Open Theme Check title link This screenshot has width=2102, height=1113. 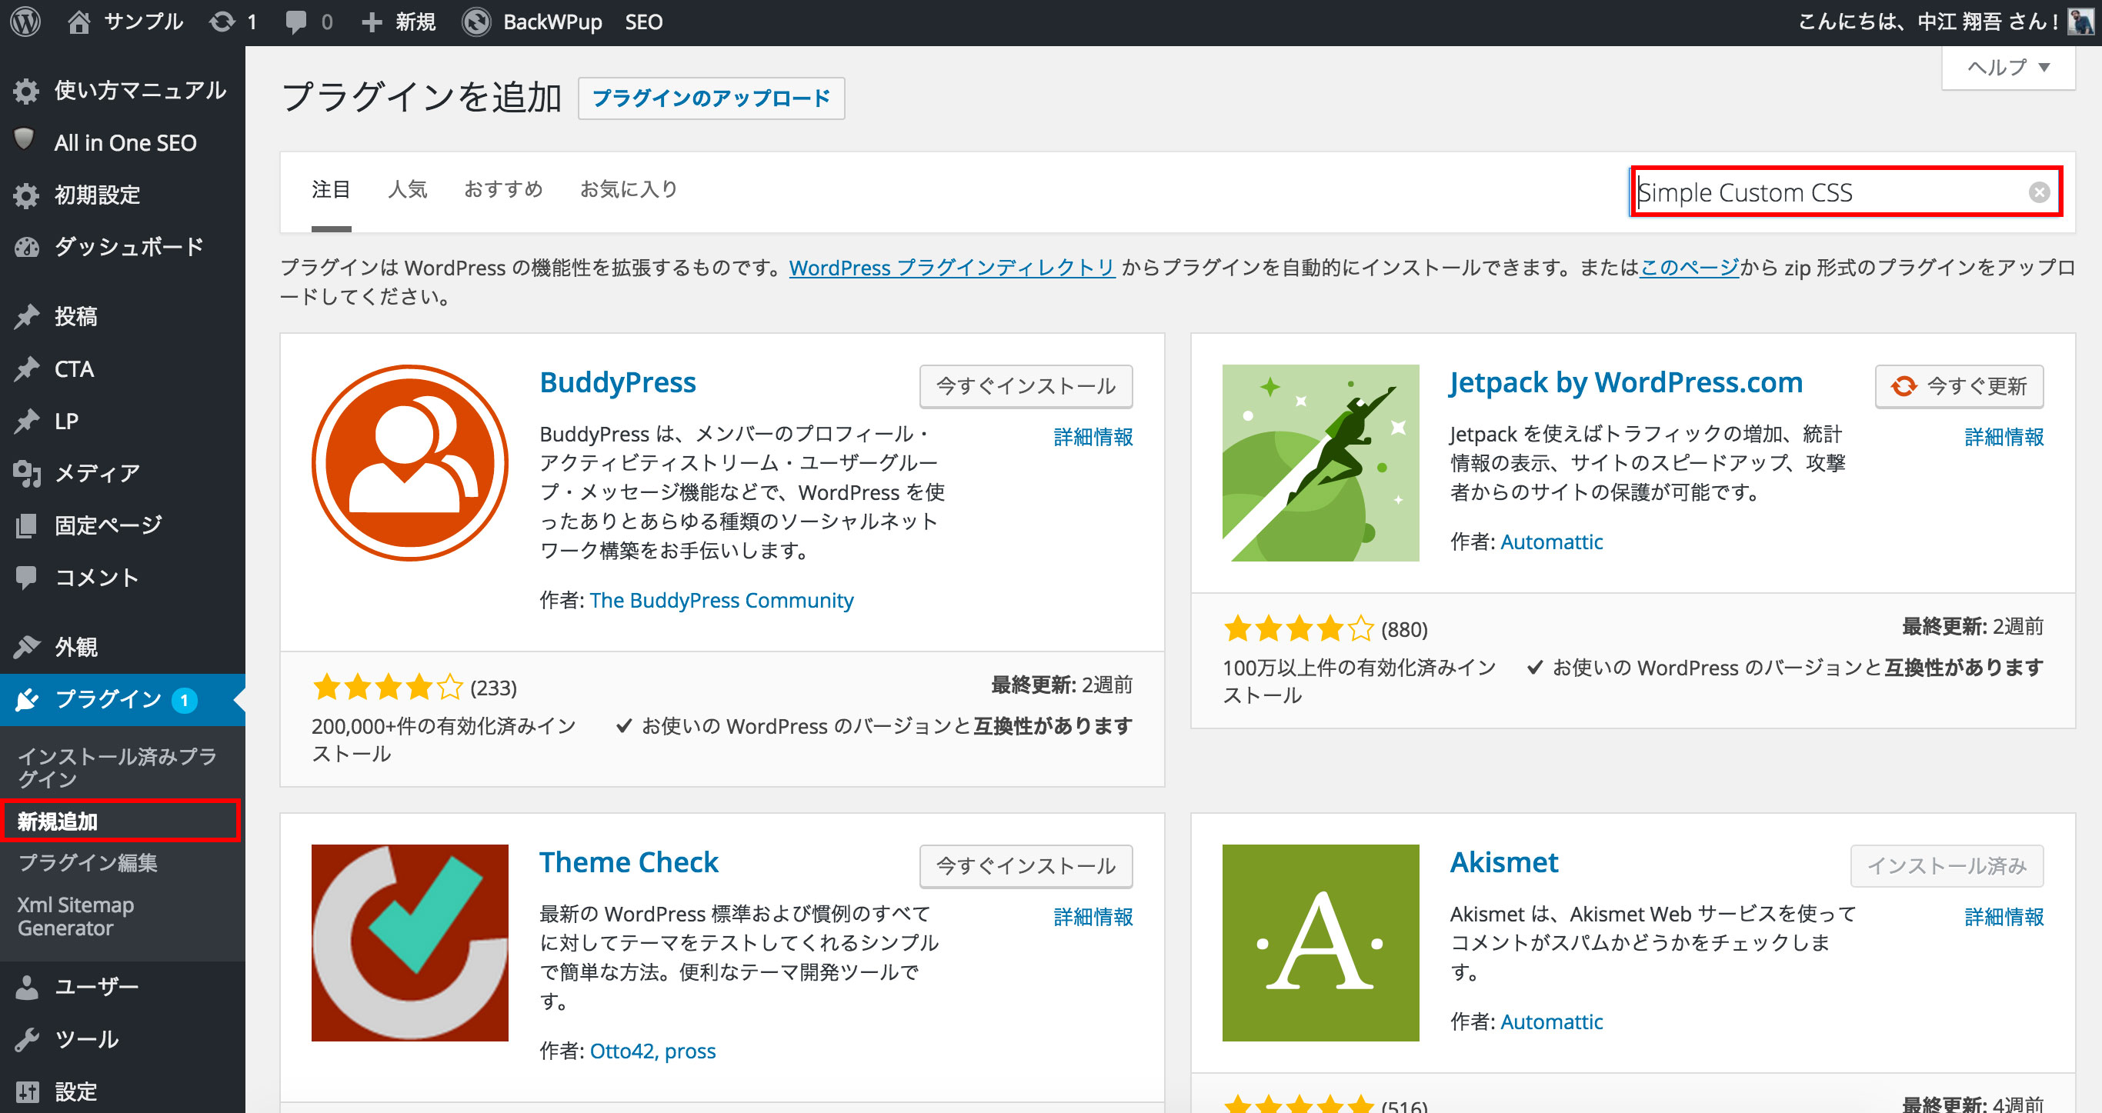(x=629, y=862)
